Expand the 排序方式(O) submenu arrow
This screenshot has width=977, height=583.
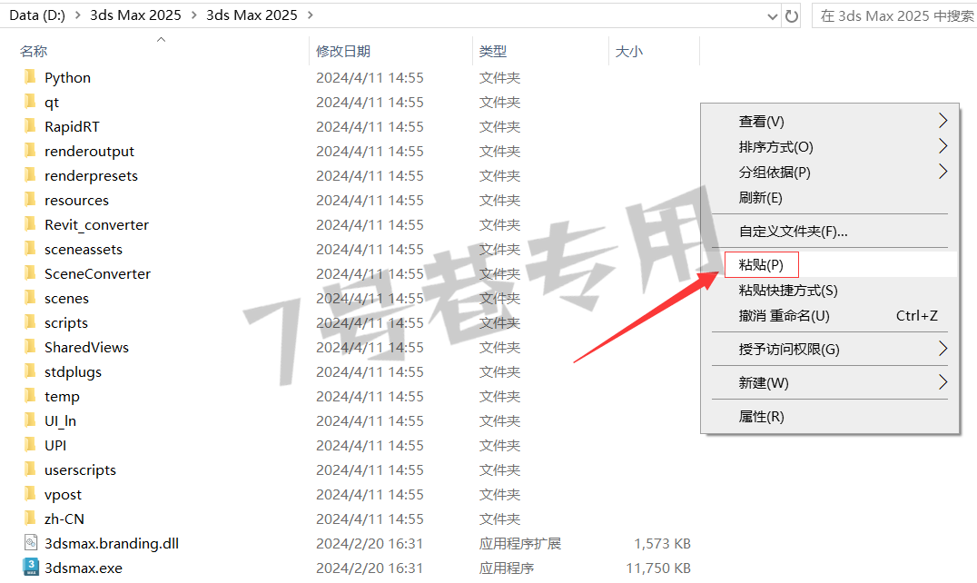(942, 146)
